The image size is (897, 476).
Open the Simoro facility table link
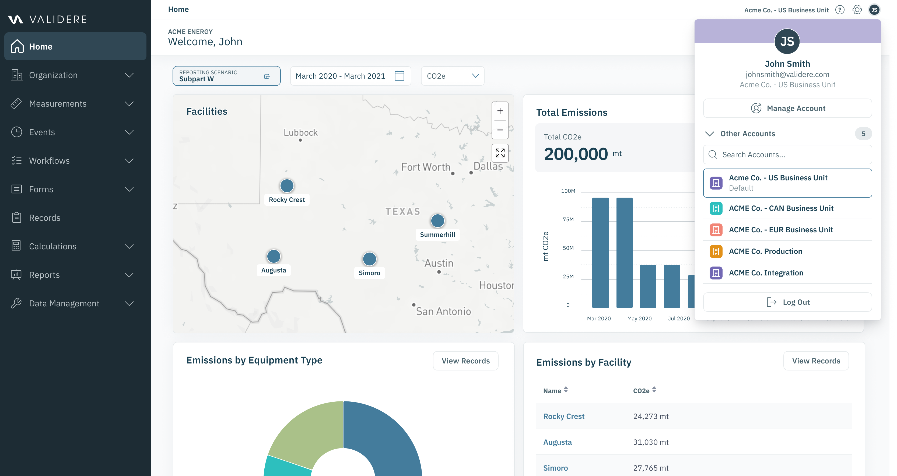click(x=555, y=468)
